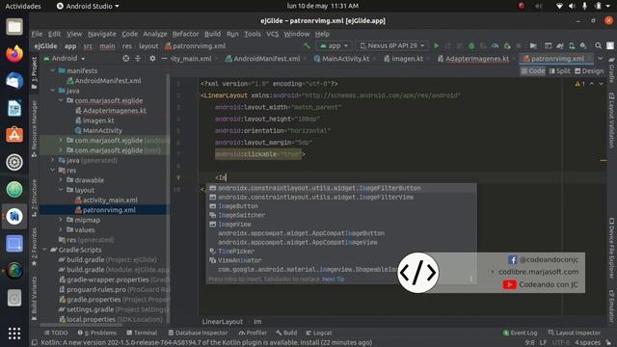The height and width of the screenshot is (347, 617).
Task: Switch to the AdapterImagenes.kt tab
Action: tap(473, 59)
